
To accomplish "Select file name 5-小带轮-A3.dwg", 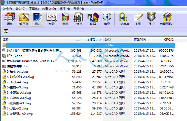I will tap(19, 92).
